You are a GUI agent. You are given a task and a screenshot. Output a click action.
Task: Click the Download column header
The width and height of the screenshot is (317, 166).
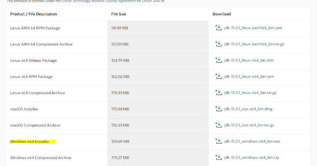point(222,14)
